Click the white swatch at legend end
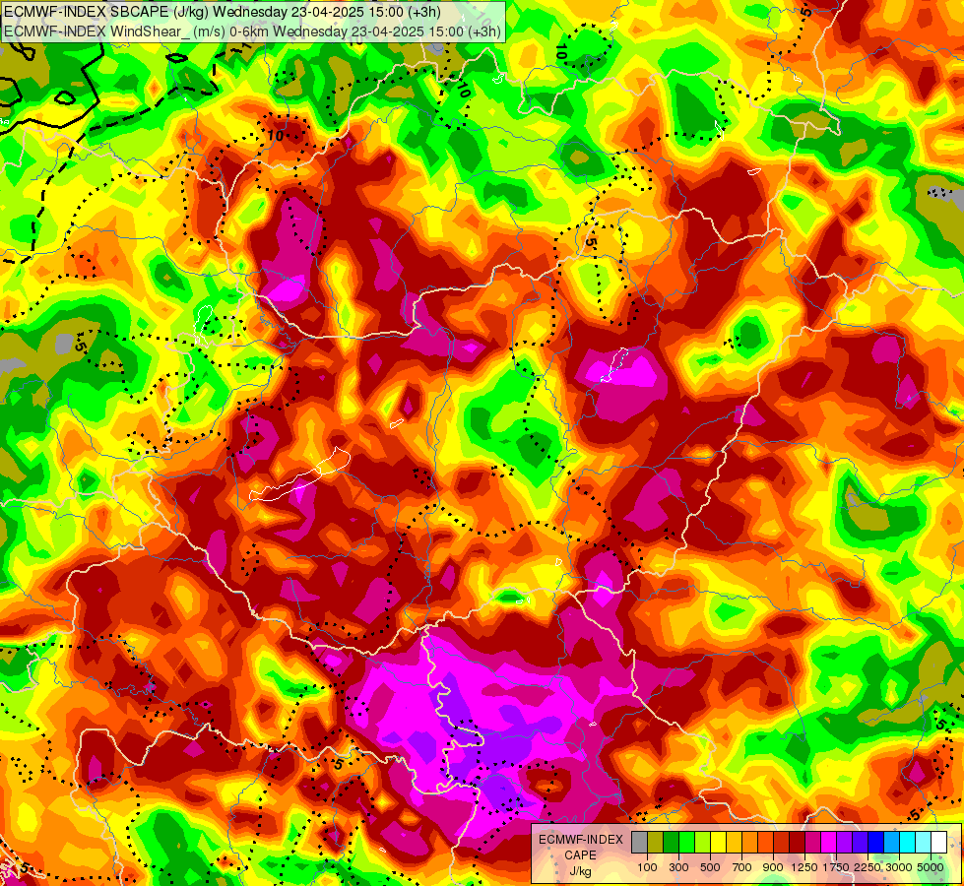Screen dimensions: 964x886 pos(938,842)
